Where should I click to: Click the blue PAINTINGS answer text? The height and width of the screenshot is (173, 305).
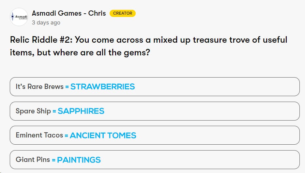pos(79,160)
